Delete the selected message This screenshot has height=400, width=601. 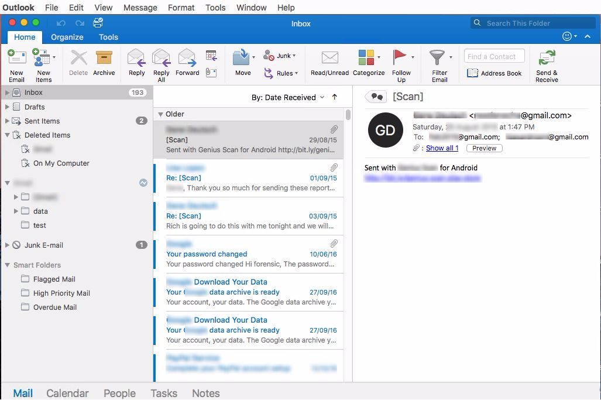78,63
